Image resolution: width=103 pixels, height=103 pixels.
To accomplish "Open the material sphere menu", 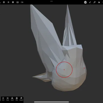I will (4, 2).
